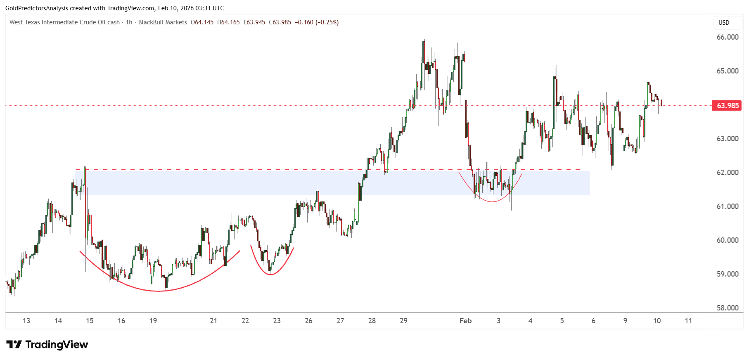Image resolution: width=749 pixels, height=360 pixels.
Task: Click the 62.000 price axis label
Action: (728, 173)
